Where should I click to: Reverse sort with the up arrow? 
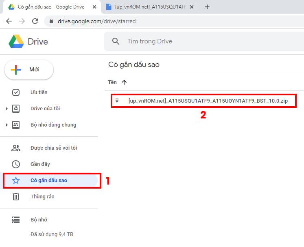(x=124, y=82)
